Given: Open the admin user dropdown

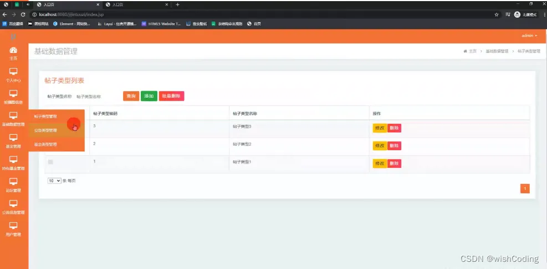Looking at the screenshot, I should point(529,36).
